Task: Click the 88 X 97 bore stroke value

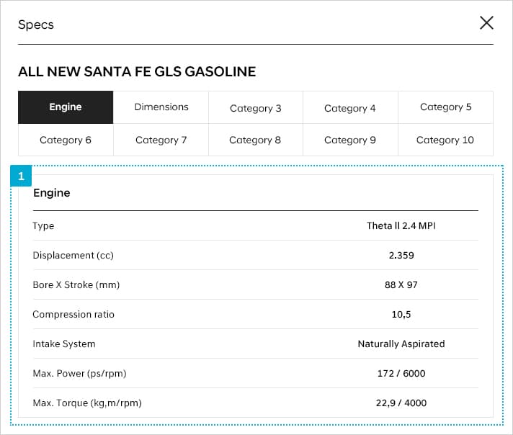Action: [401, 284]
